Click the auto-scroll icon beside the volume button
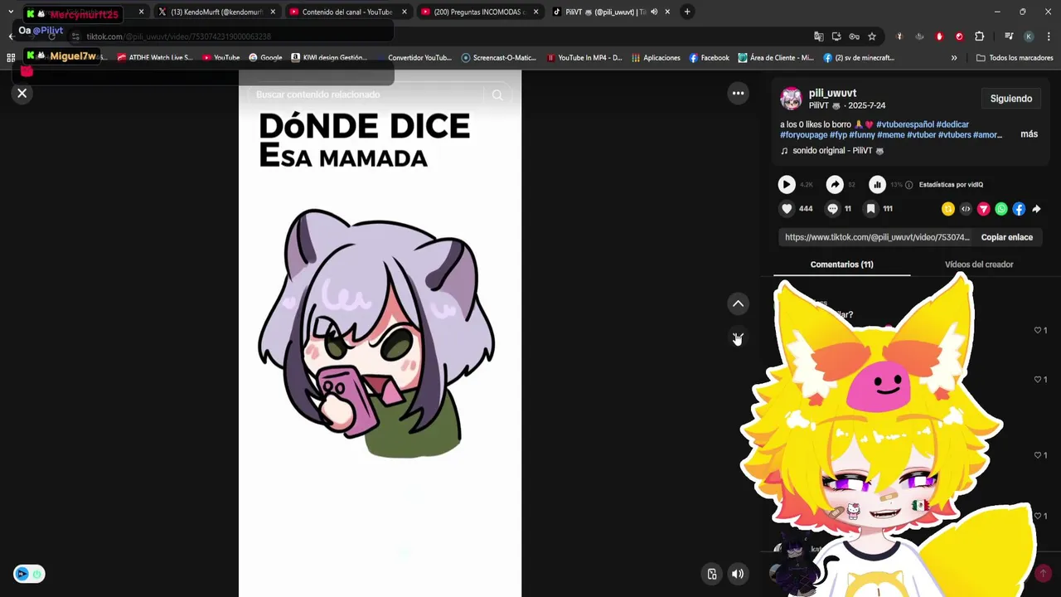1061x597 pixels. pyautogui.click(x=712, y=574)
